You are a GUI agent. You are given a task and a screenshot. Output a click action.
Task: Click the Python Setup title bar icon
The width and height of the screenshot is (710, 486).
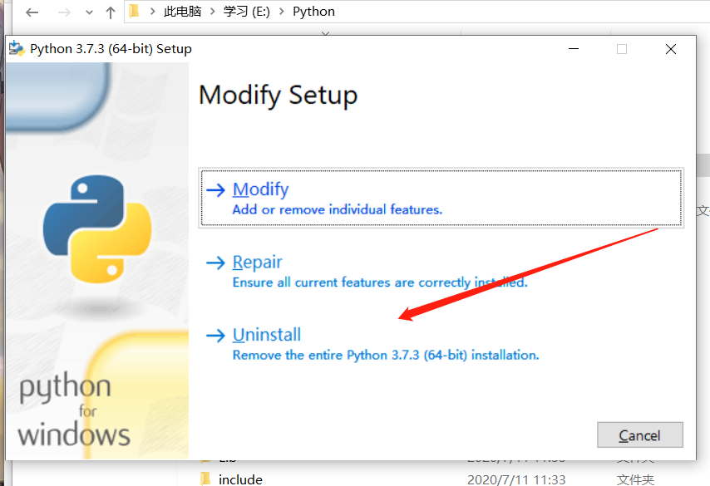(17, 48)
